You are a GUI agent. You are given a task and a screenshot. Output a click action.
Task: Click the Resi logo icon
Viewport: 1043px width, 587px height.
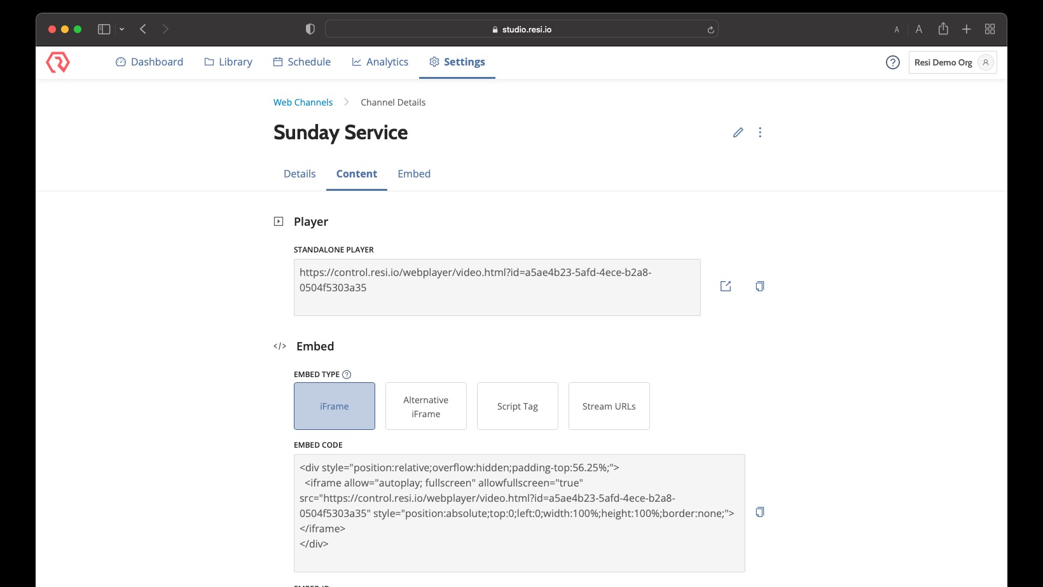[x=58, y=62]
